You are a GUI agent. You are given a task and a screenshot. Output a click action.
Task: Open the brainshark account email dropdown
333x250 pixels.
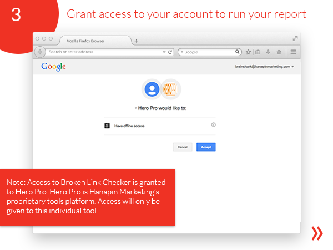click(264, 67)
